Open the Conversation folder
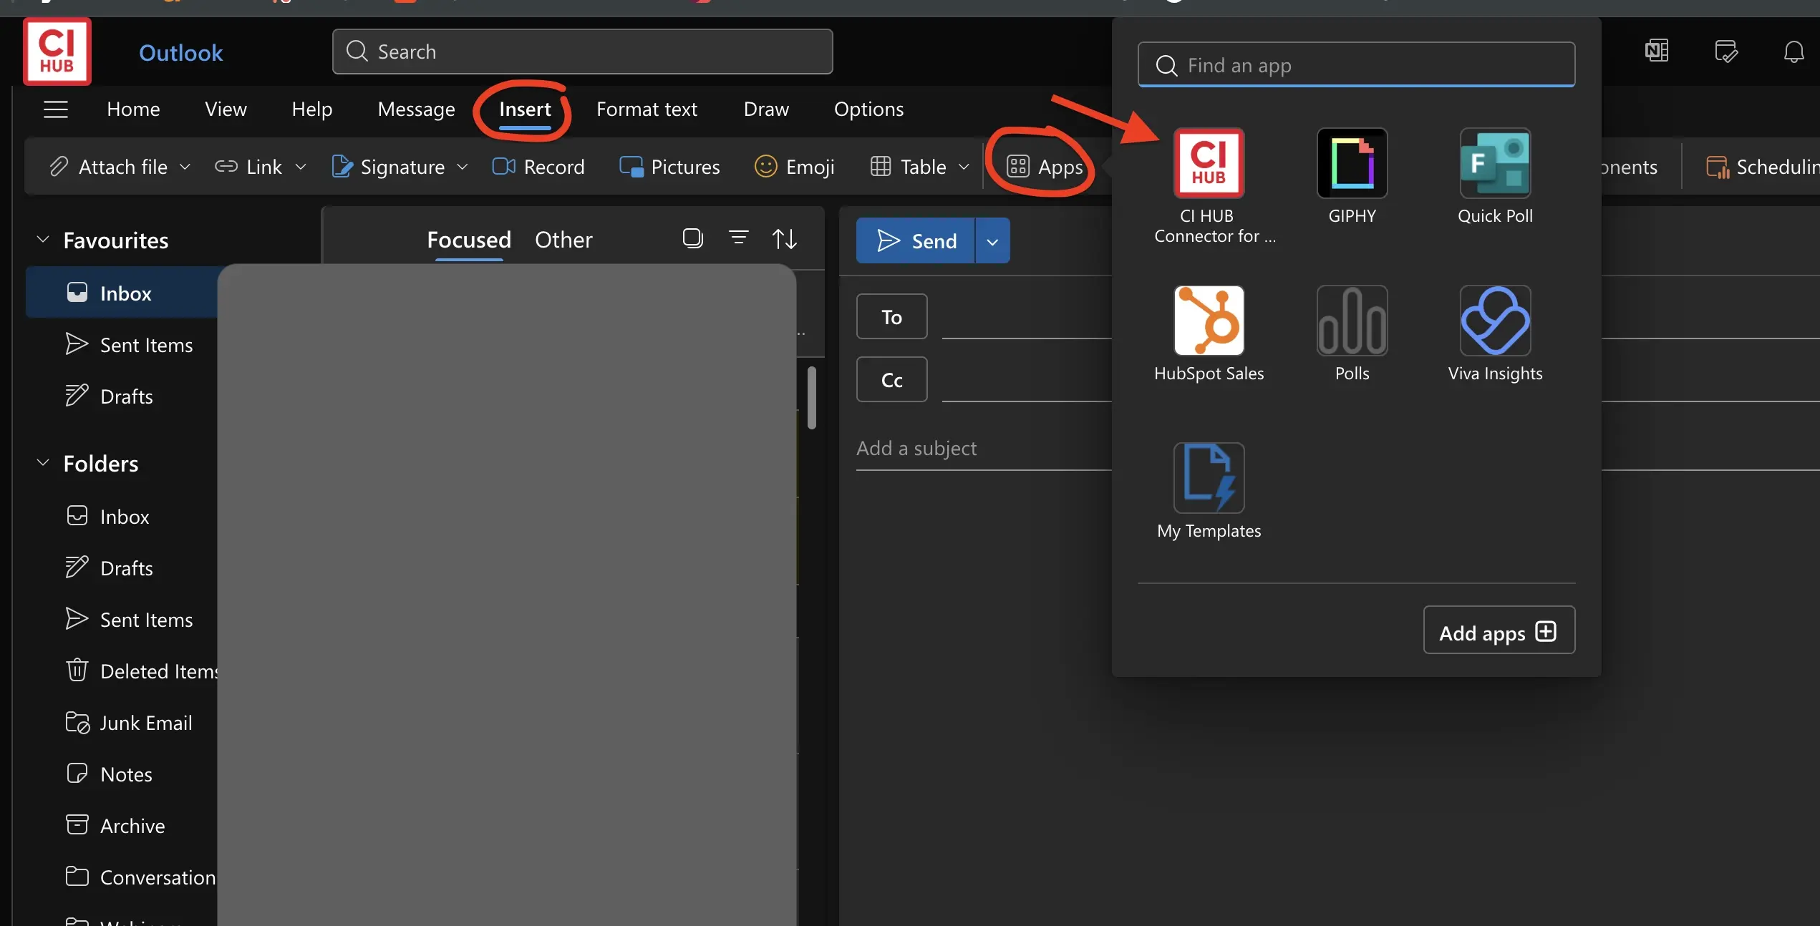The width and height of the screenshot is (1820, 926). tap(140, 877)
